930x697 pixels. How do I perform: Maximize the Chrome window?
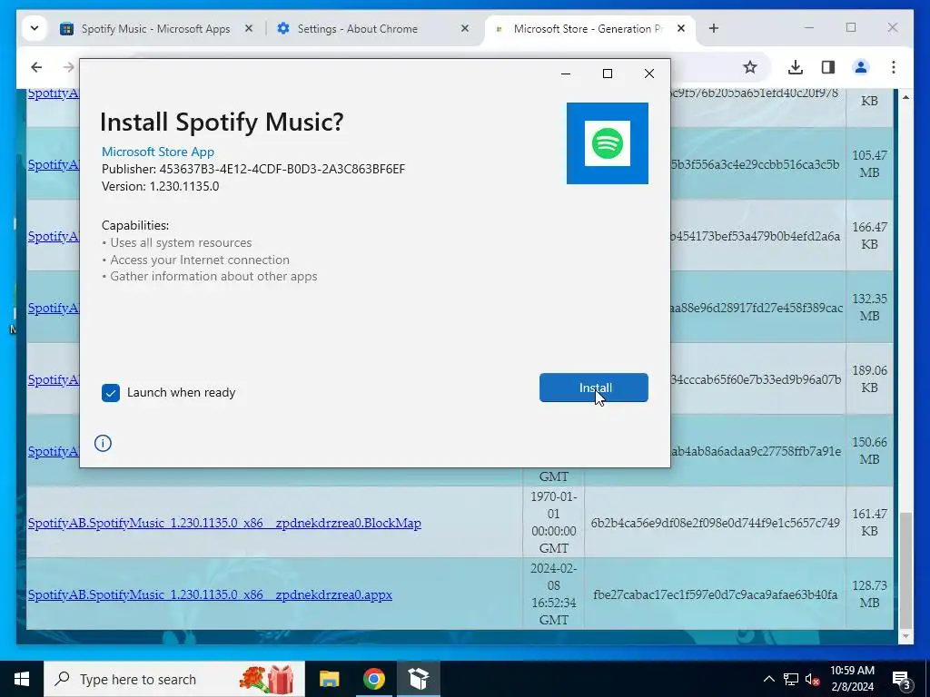click(x=850, y=27)
